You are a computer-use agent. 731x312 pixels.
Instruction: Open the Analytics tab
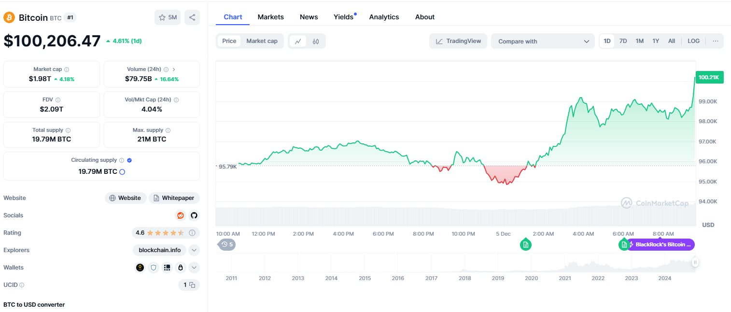[x=384, y=17]
